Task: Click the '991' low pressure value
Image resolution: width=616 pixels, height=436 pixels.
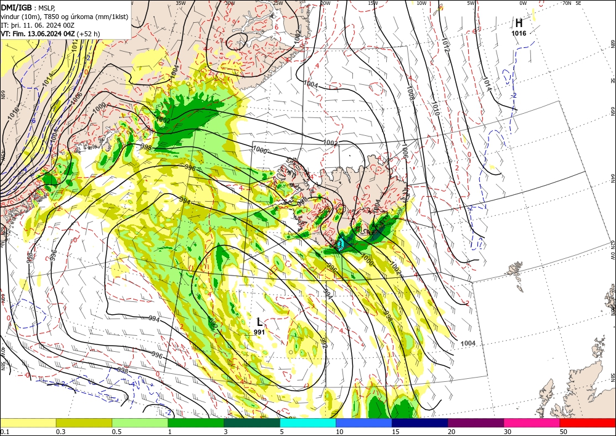Action: (259, 332)
